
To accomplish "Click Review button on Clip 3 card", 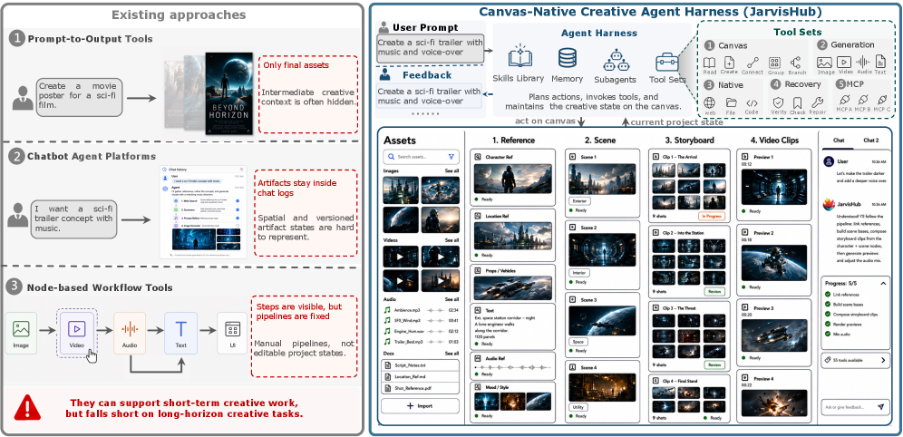I will tap(714, 364).
